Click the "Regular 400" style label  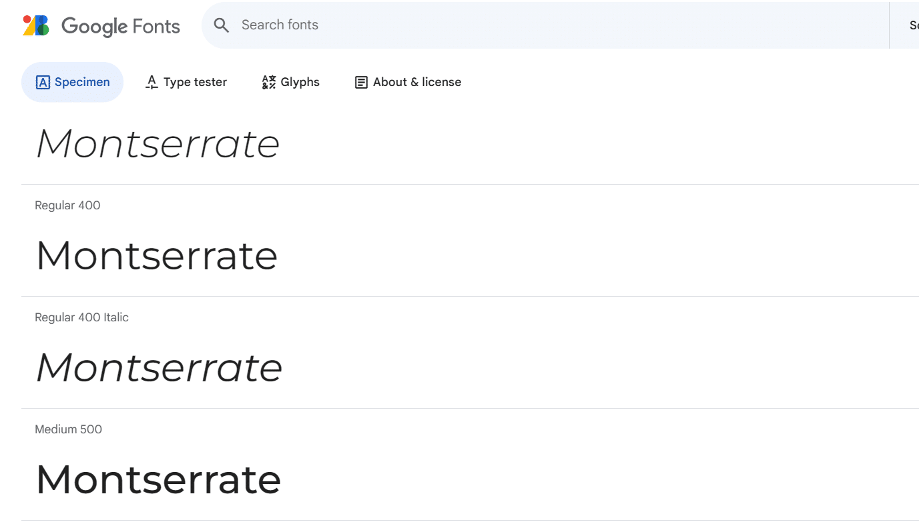[x=67, y=205]
